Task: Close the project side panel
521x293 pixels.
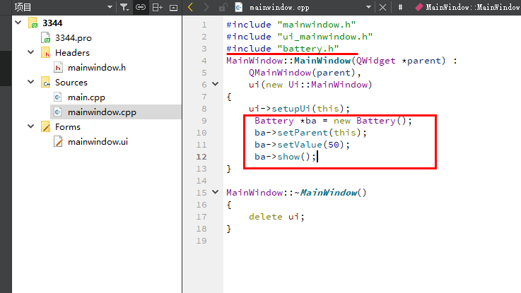Action: click(x=173, y=7)
